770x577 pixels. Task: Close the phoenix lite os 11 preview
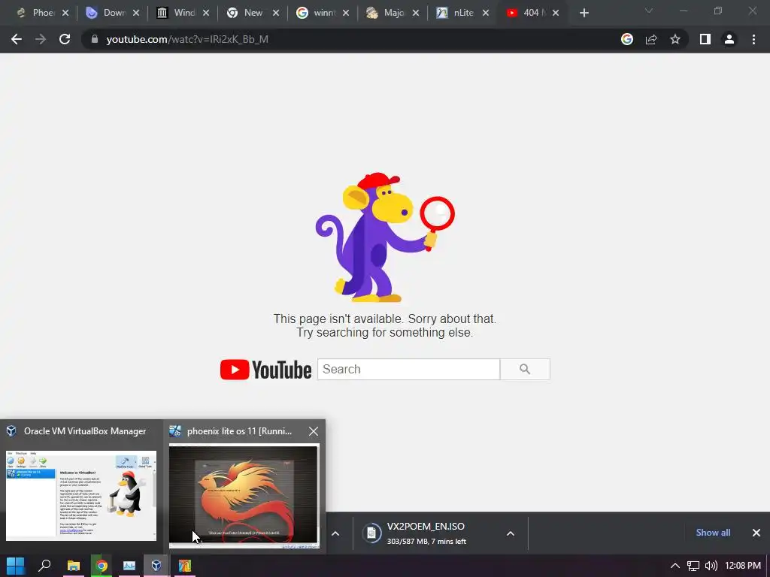click(x=314, y=431)
